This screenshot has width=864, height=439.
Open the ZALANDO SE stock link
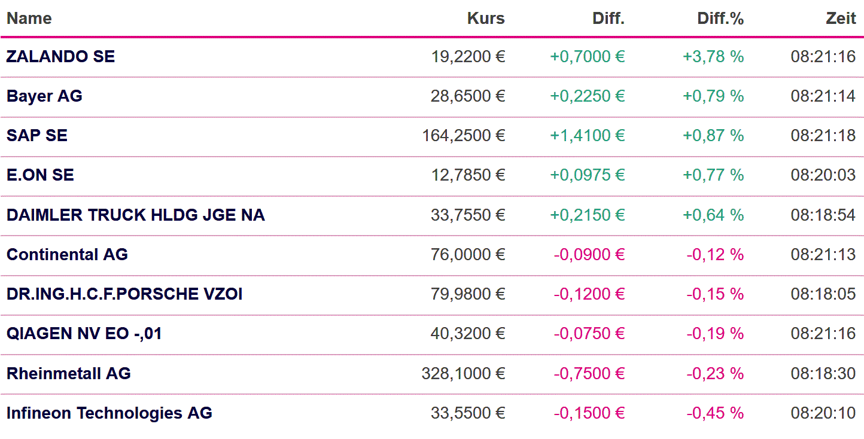(x=60, y=57)
